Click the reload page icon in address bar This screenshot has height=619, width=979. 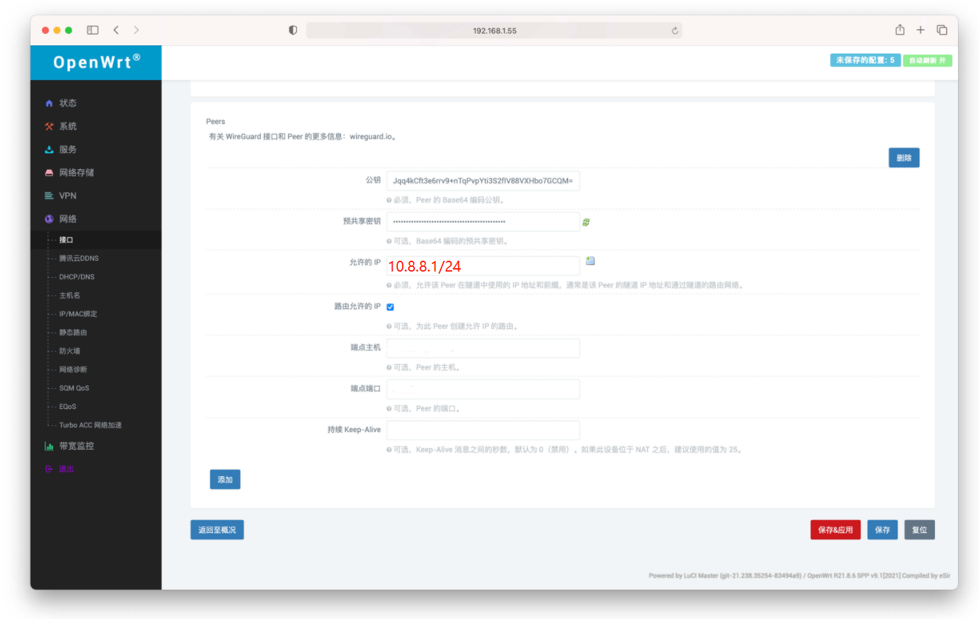(675, 30)
